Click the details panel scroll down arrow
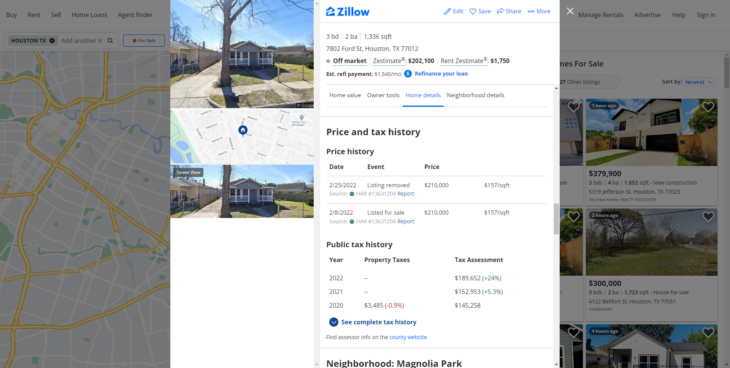730x368 pixels. (556, 365)
